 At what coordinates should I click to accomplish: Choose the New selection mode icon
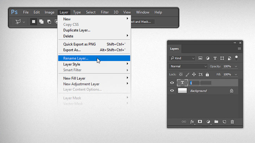pyautogui.click(x=34, y=22)
